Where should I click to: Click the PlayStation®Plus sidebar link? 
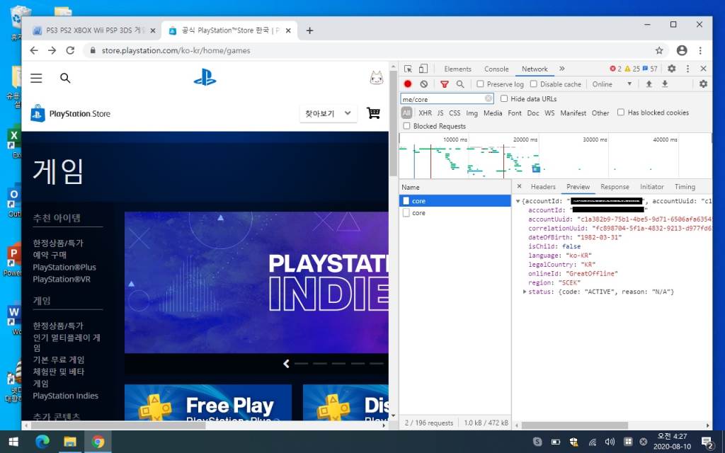64,267
